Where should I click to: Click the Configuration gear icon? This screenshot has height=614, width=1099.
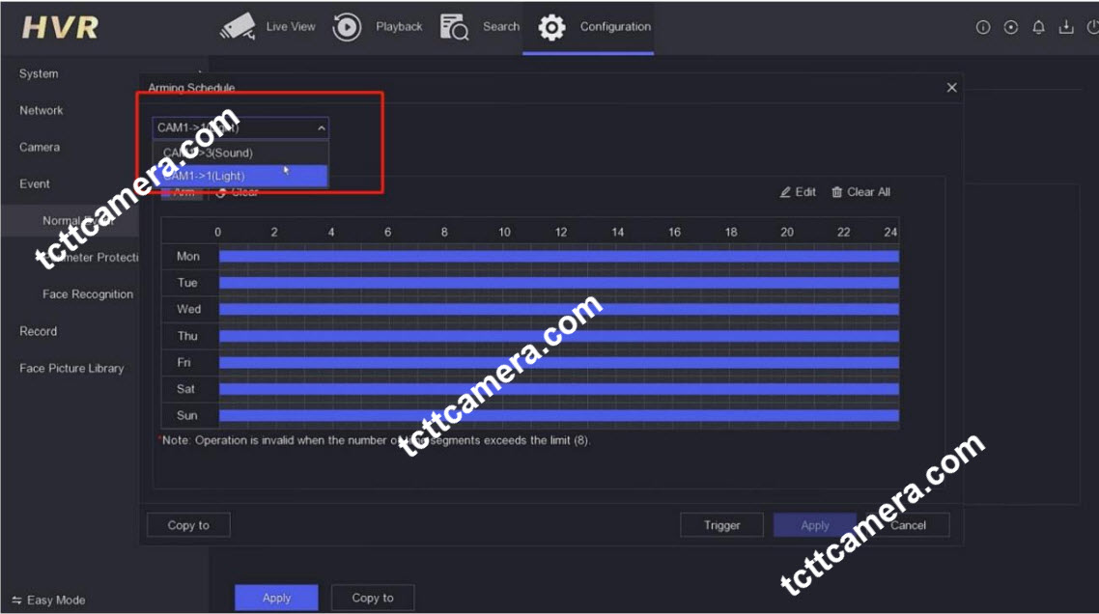click(x=551, y=27)
